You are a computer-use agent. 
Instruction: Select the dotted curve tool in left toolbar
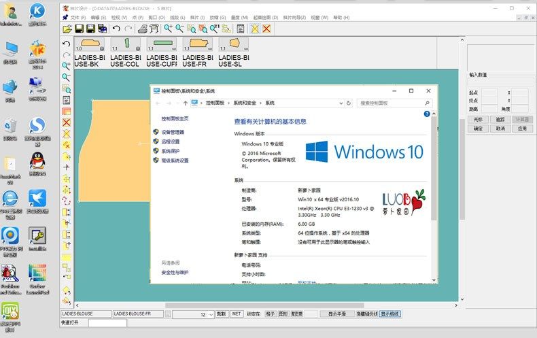[67, 201]
